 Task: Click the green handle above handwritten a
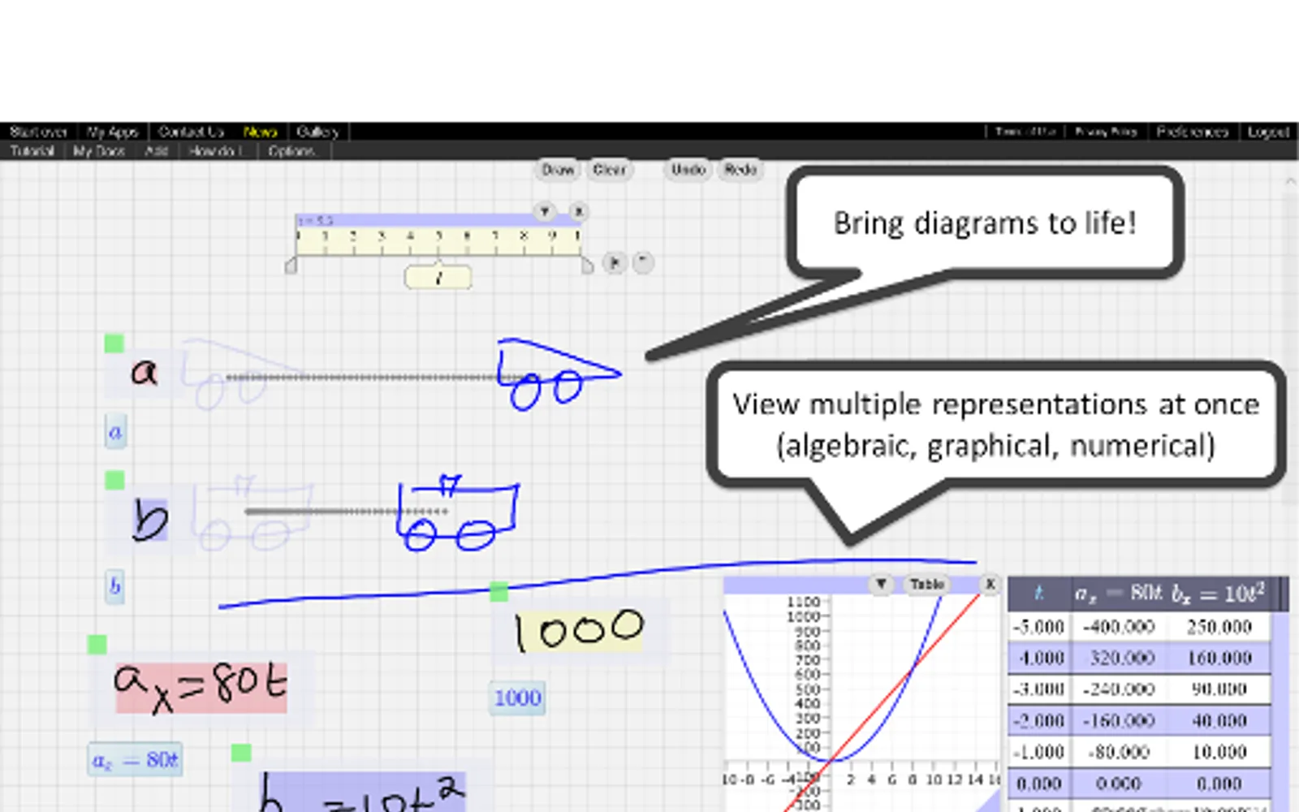click(114, 343)
